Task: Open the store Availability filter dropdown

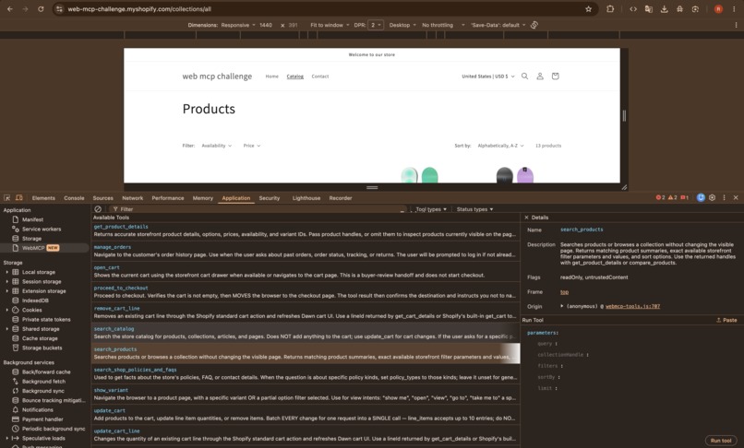Action: tap(216, 146)
